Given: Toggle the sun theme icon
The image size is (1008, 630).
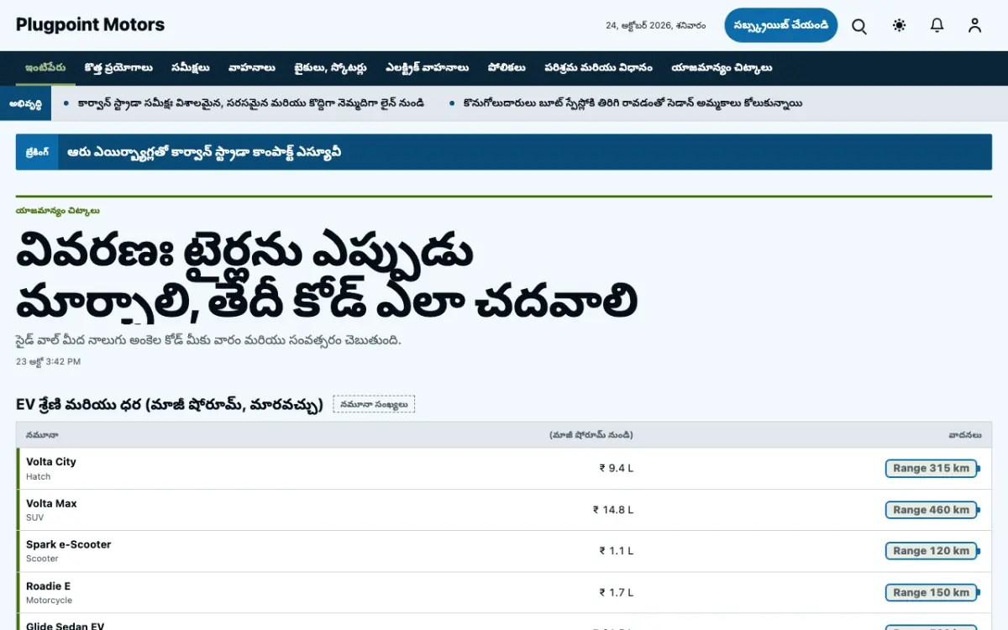Looking at the screenshot, I should tap(900, 26).
